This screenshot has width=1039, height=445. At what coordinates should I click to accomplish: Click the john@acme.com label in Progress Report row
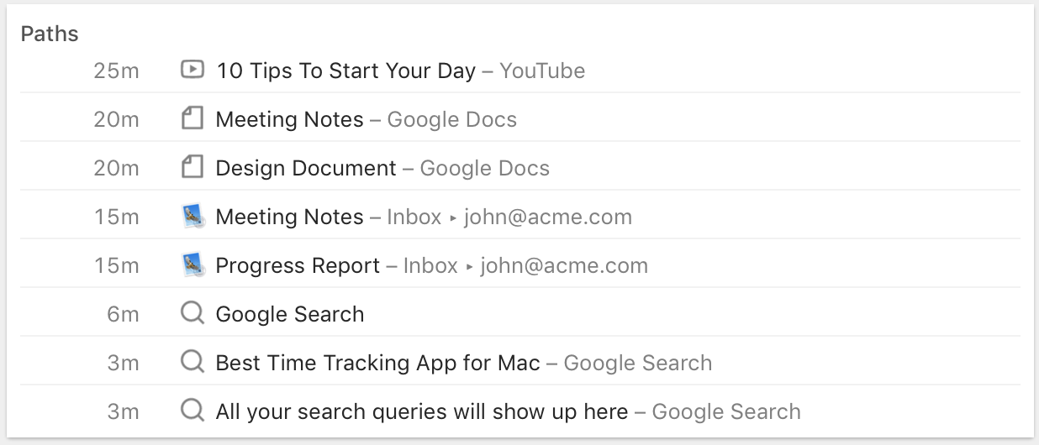564,266
